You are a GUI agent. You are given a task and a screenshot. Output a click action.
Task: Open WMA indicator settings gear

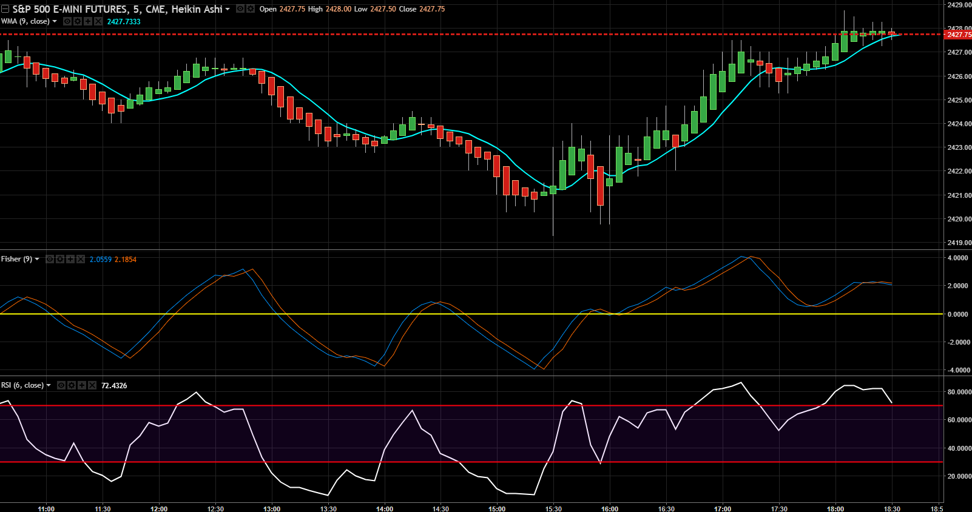click(x=78, y=21)
